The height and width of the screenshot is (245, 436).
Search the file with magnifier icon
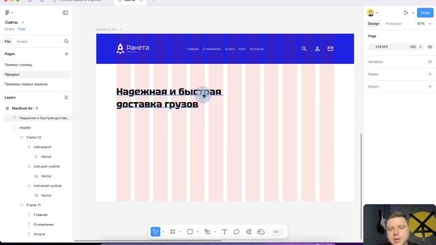point(66,42)
